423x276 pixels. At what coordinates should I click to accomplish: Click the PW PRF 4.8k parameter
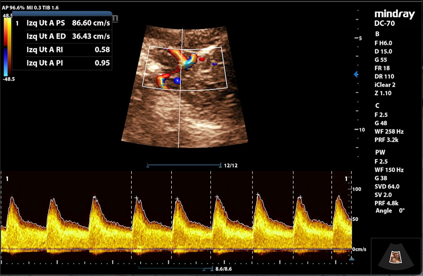point(387,203)
